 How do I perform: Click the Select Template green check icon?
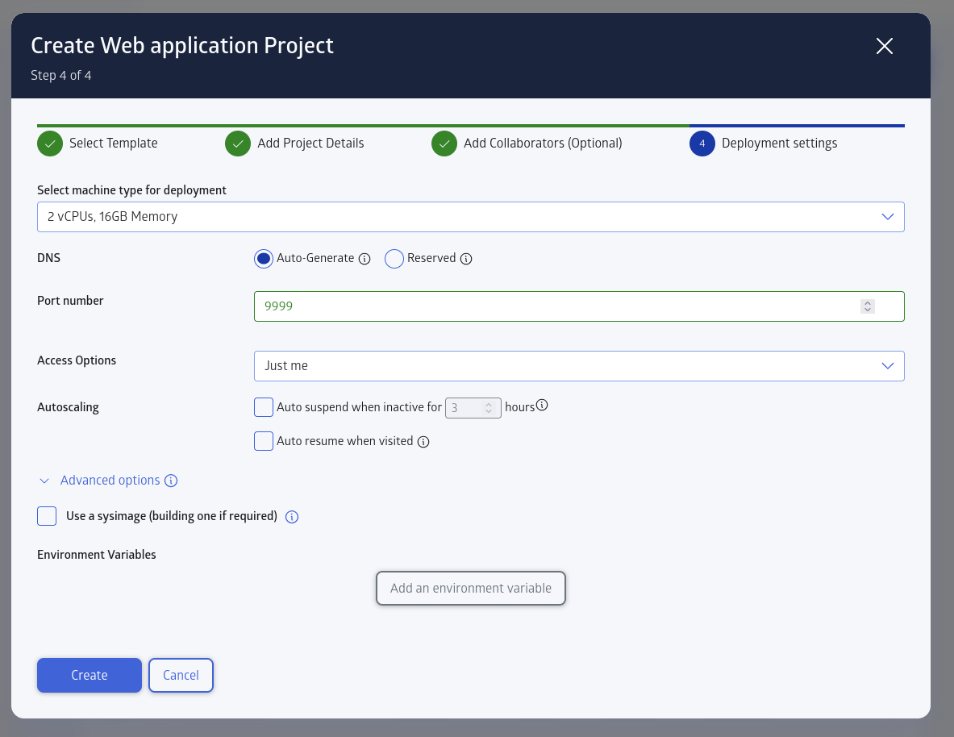[x=50, y=144]
